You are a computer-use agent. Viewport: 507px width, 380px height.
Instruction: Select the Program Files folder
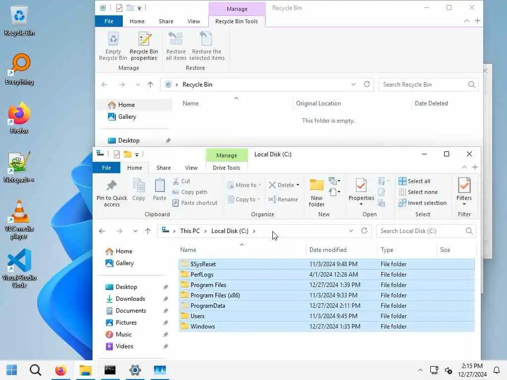click(x=327, y=285)
